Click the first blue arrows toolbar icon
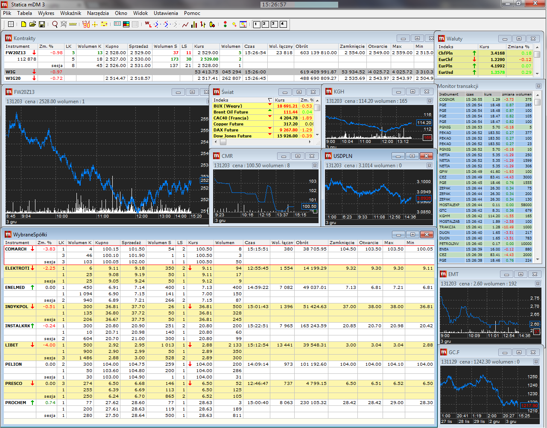 157,24
